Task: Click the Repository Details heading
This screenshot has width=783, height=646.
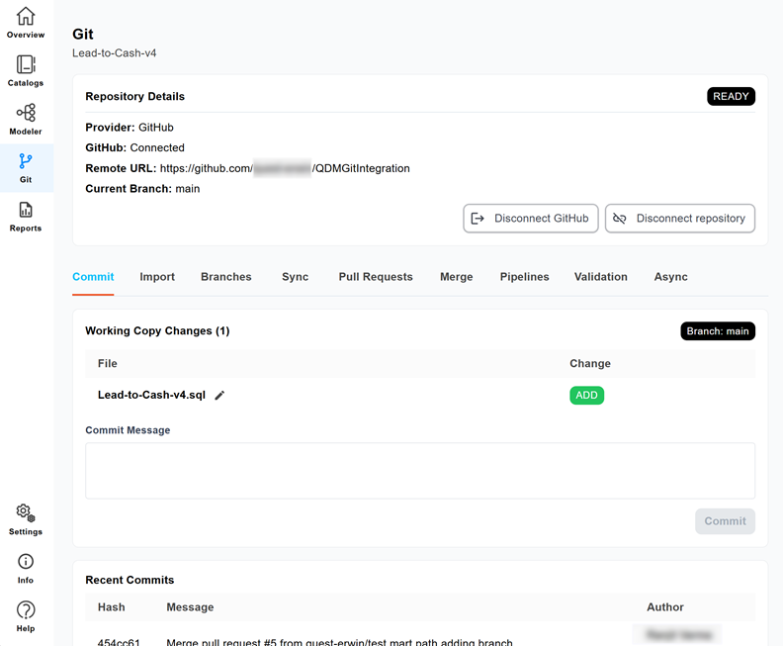Action: point(134,96)
